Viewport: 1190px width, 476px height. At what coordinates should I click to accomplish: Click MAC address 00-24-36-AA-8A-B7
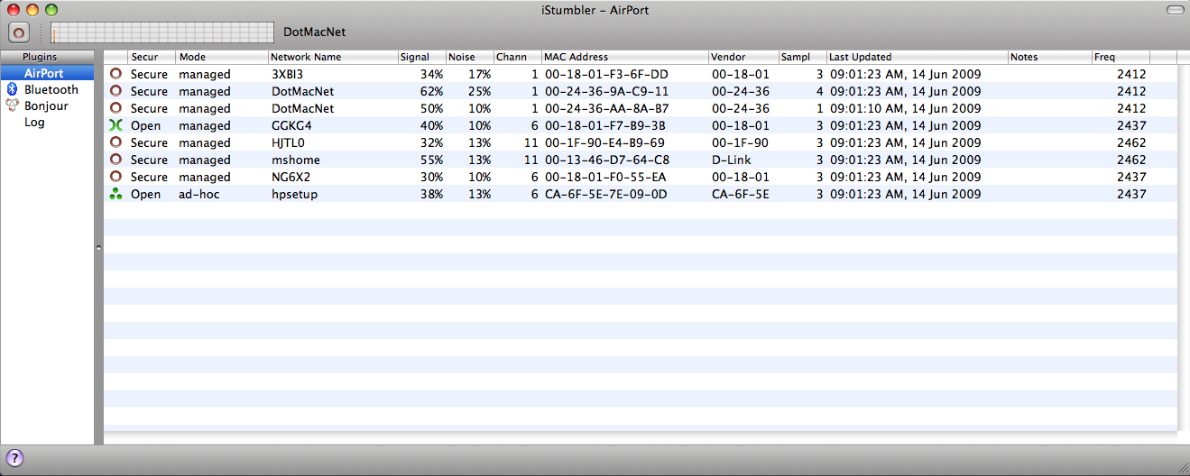point(606,108)
